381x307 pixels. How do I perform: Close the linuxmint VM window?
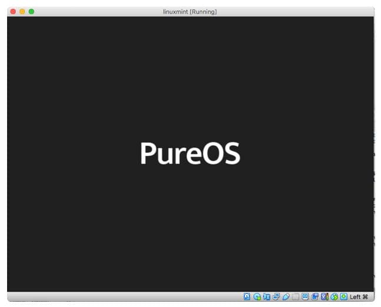pyautogui.click(x=13, y=11)
